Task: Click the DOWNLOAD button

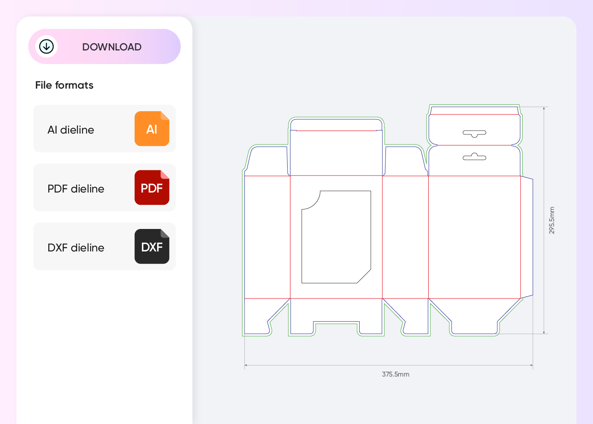Action: coord(105,47)
